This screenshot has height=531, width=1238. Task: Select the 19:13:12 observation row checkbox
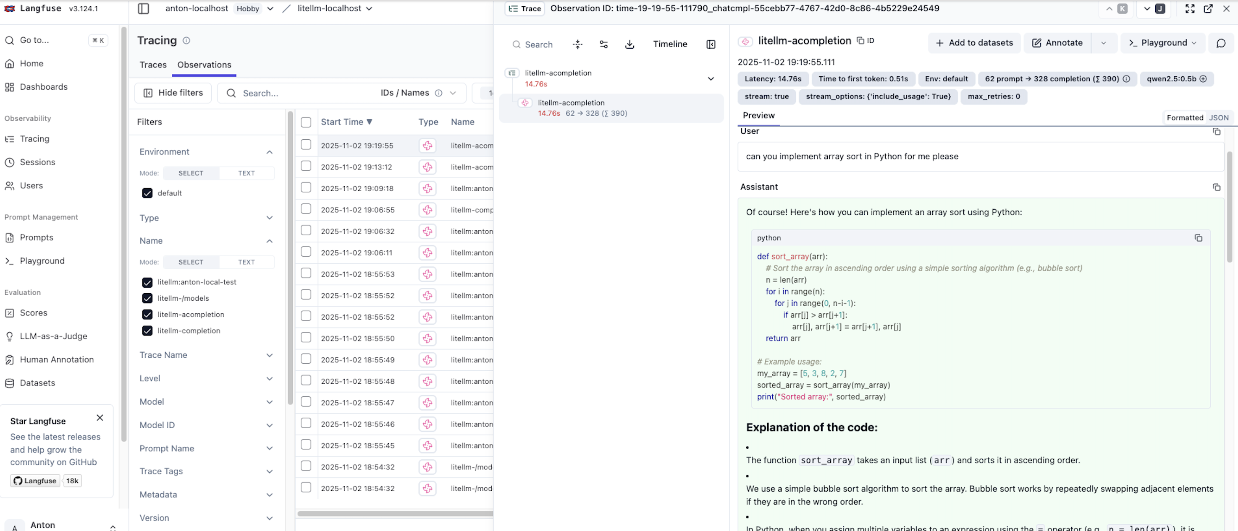tap(306, 166)
